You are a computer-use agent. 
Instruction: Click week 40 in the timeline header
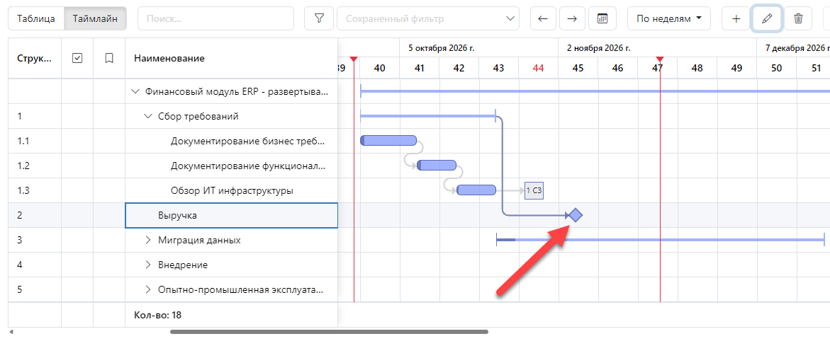tap(379, 68)
